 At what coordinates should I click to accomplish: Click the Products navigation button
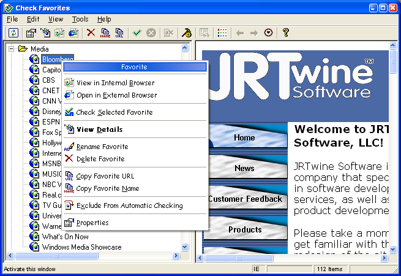click(245, 229)
